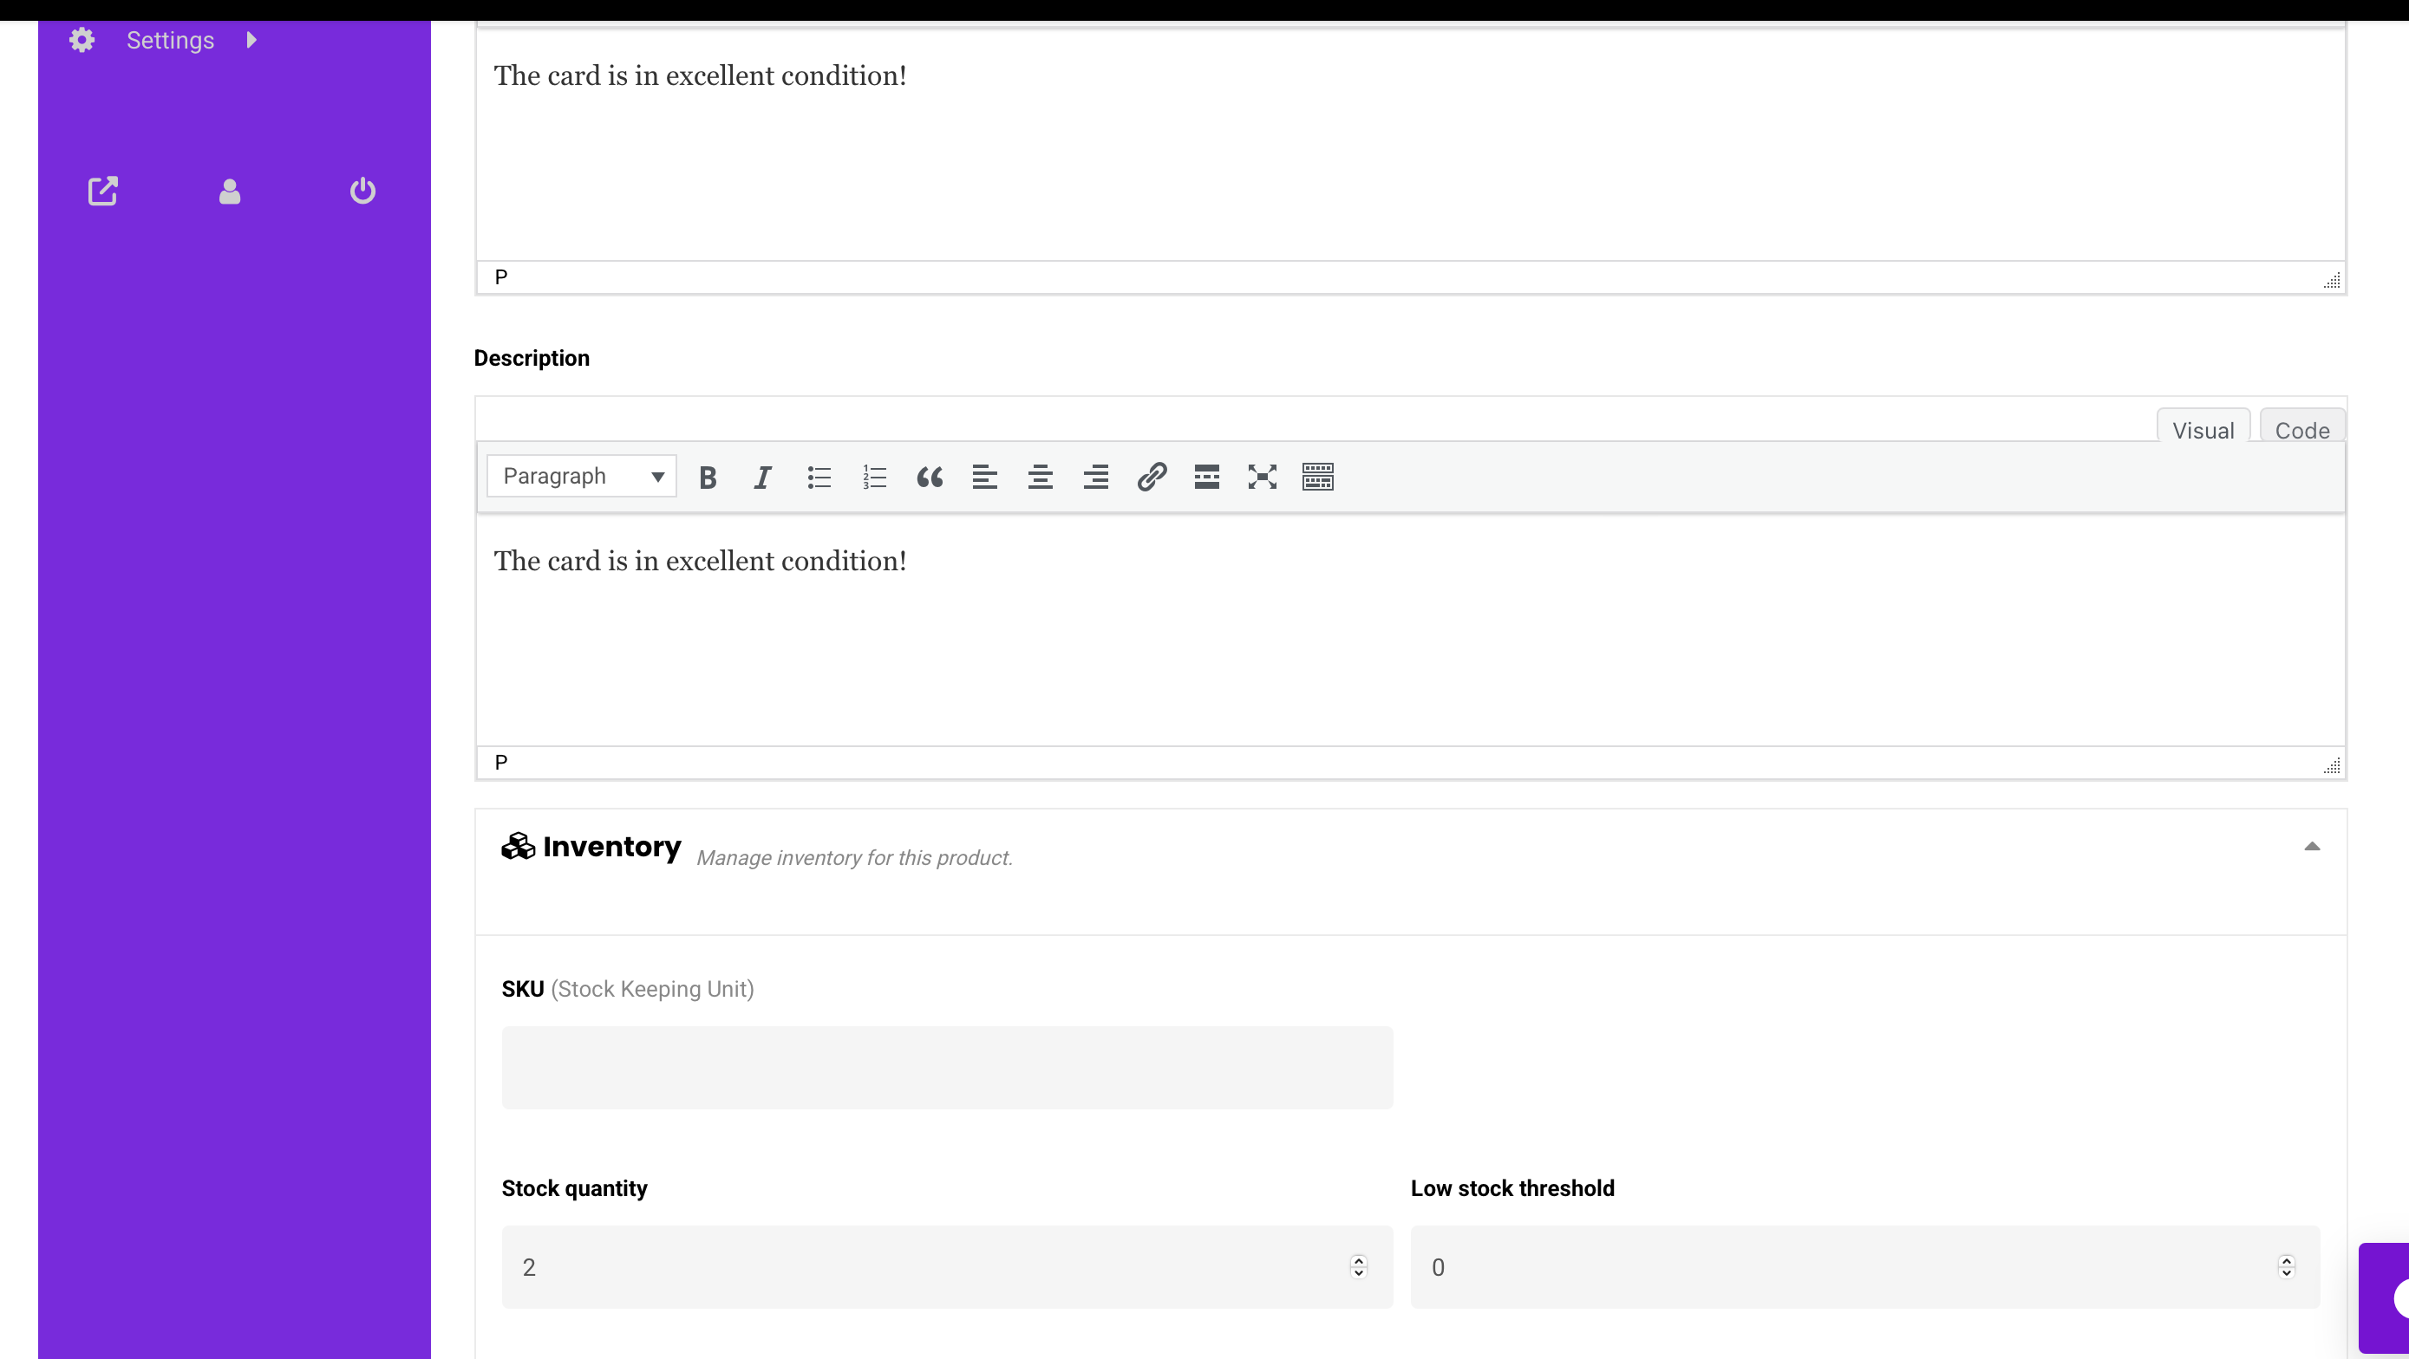Click the purple floating button at corner
Screen dimensions: 2409x1359
coord(2384,1298)
